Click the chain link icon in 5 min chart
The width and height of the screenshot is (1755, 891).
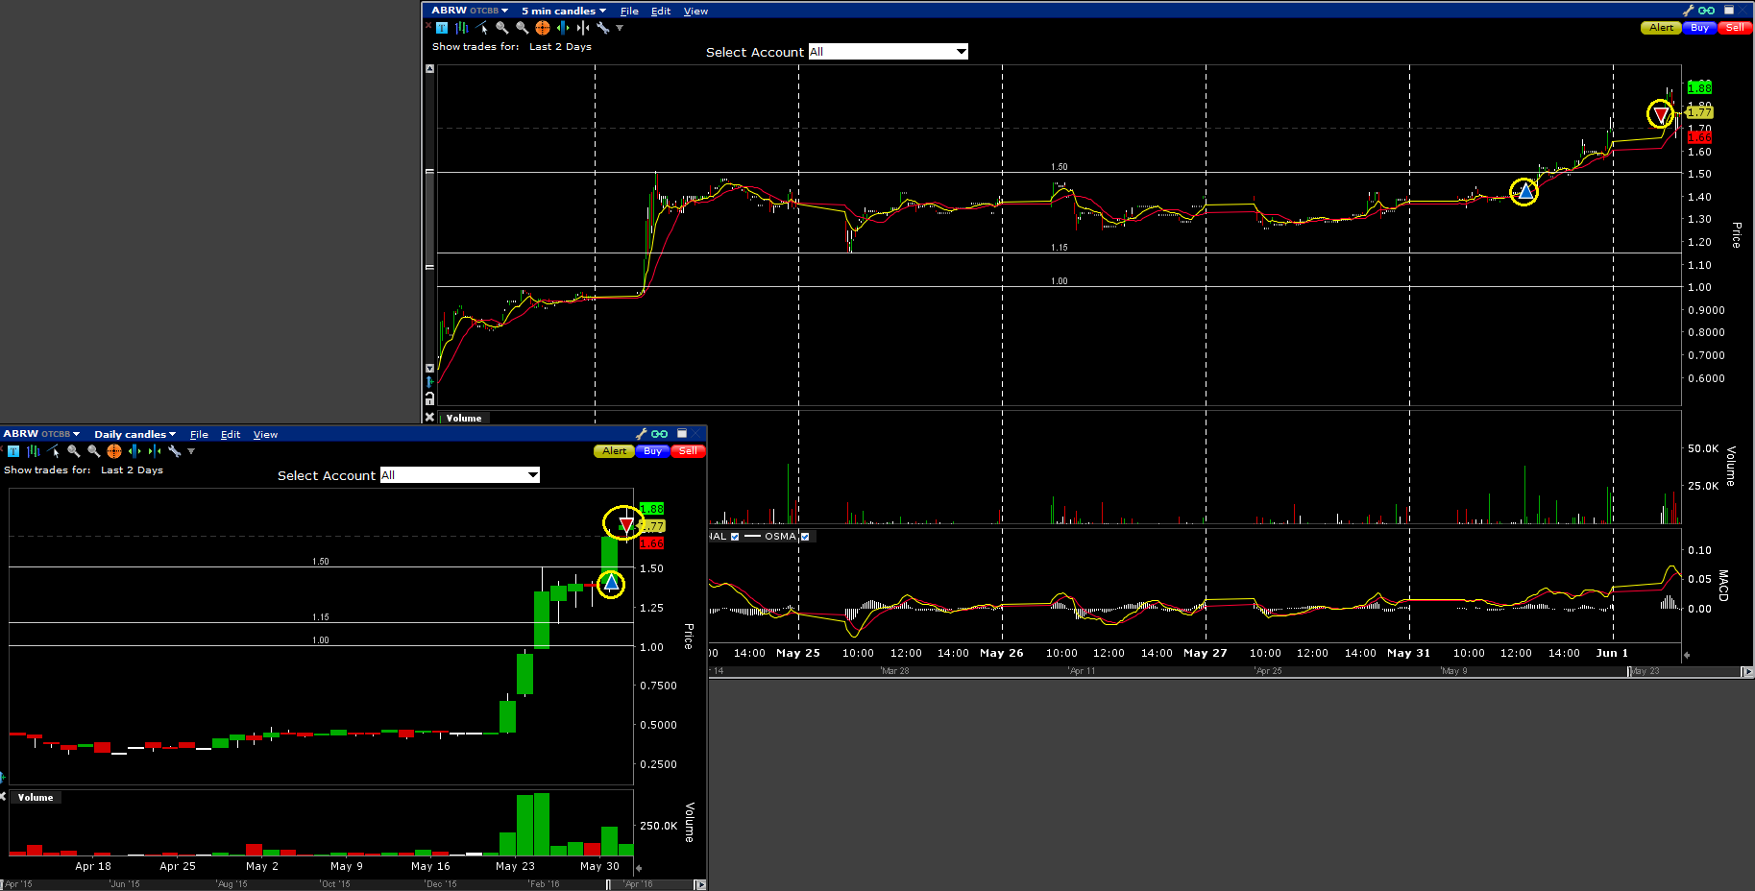coord(1706,11)
